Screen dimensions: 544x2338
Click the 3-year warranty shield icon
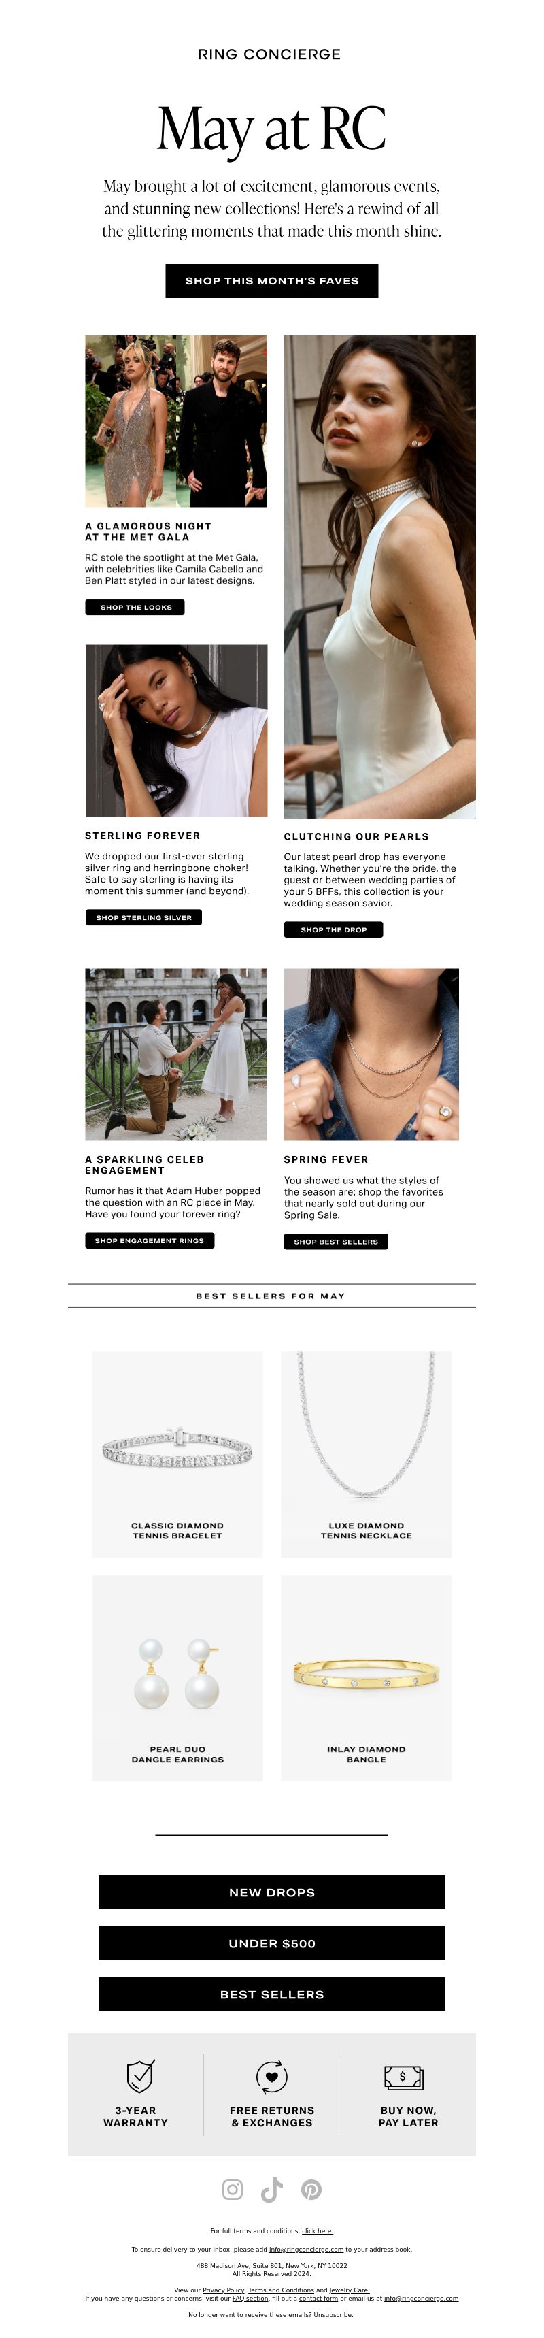click(x=139, y=2075)
